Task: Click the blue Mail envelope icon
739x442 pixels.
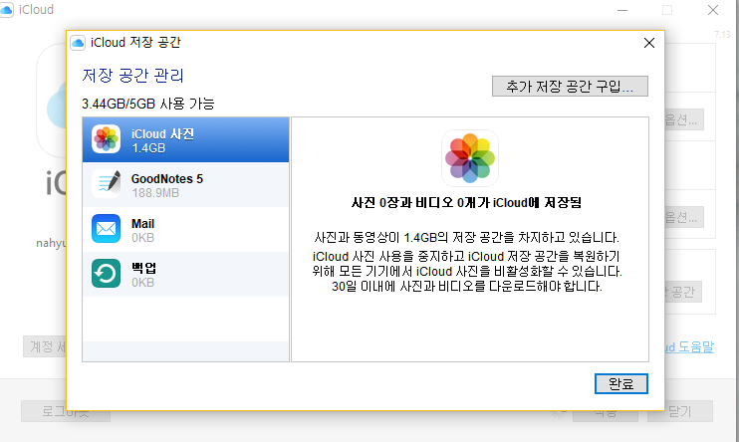Action: [x=107, y=230]
